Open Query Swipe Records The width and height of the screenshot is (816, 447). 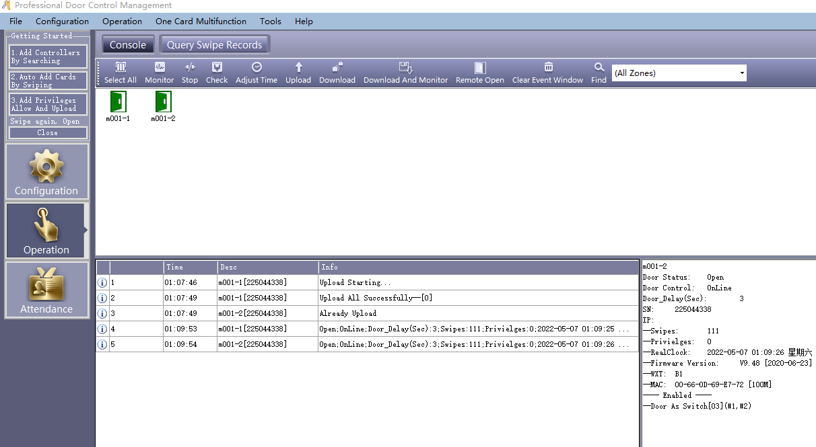point(214,45)
